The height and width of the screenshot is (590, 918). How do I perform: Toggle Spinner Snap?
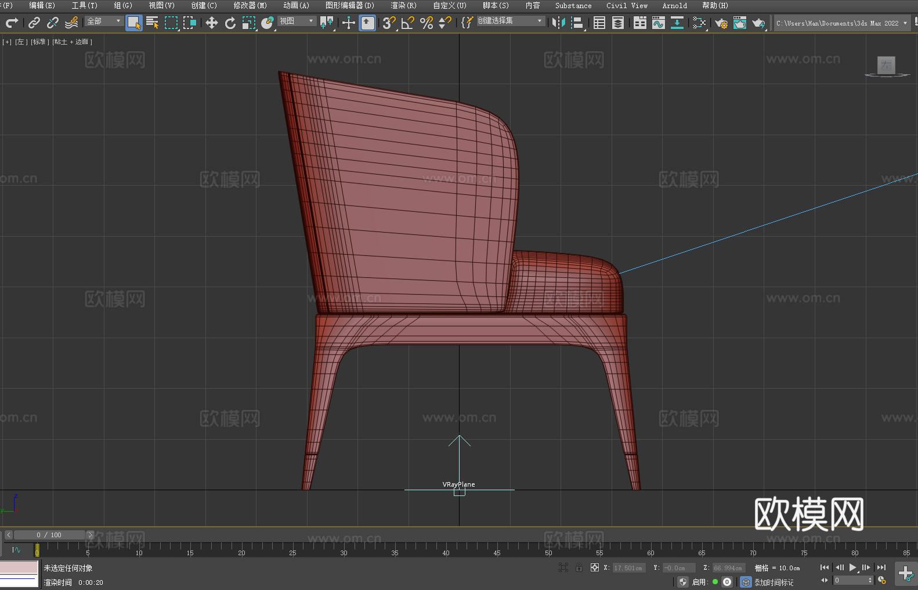(445, 23)
